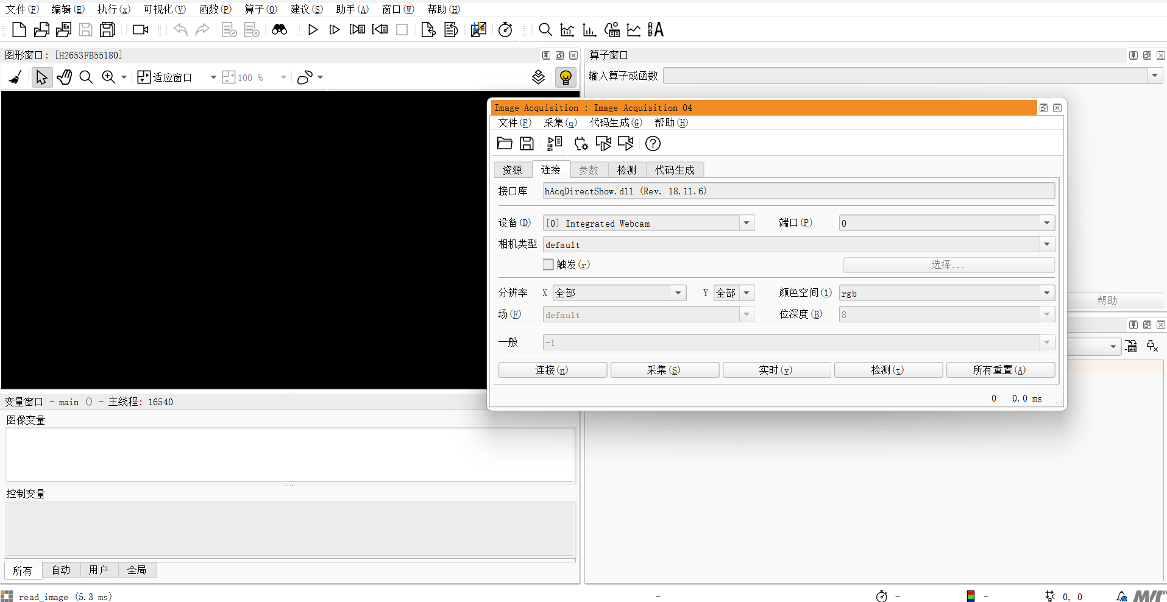Screen dimensions: 1167x602
Task: Open file icon in Image Acquisition dialog
Action: (x=505, y=143)
